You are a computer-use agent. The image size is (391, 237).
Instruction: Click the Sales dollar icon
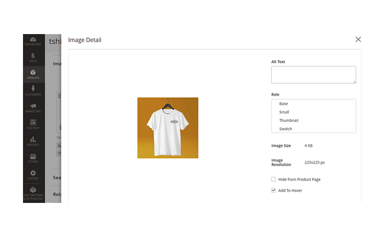point(33,56)
